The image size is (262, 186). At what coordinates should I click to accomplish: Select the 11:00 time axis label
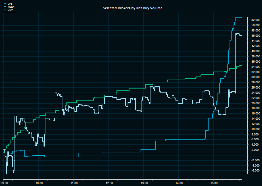coord(74,183)
